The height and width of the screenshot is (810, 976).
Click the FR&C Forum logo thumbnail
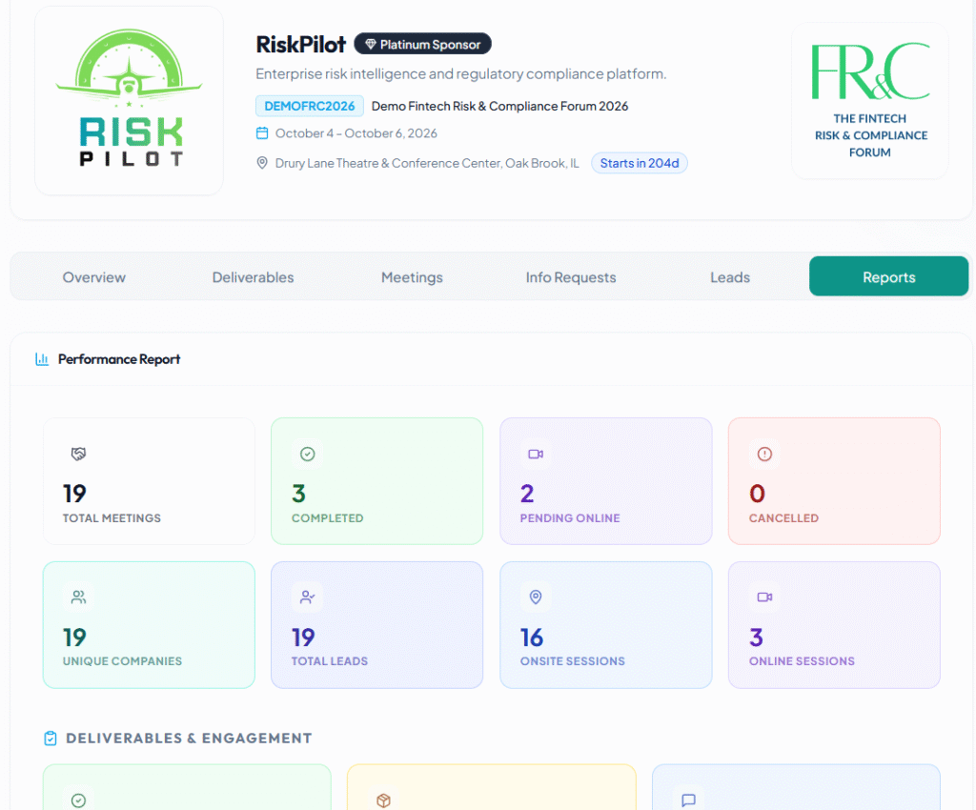[869, 101]
